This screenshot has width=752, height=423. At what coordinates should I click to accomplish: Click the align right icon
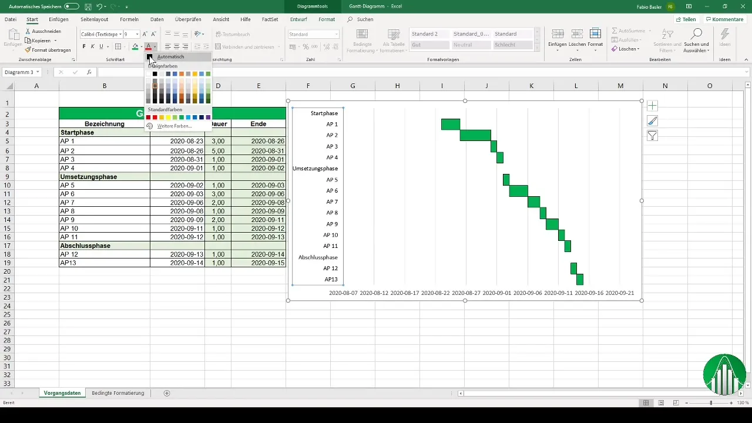(x=186, y=46)
